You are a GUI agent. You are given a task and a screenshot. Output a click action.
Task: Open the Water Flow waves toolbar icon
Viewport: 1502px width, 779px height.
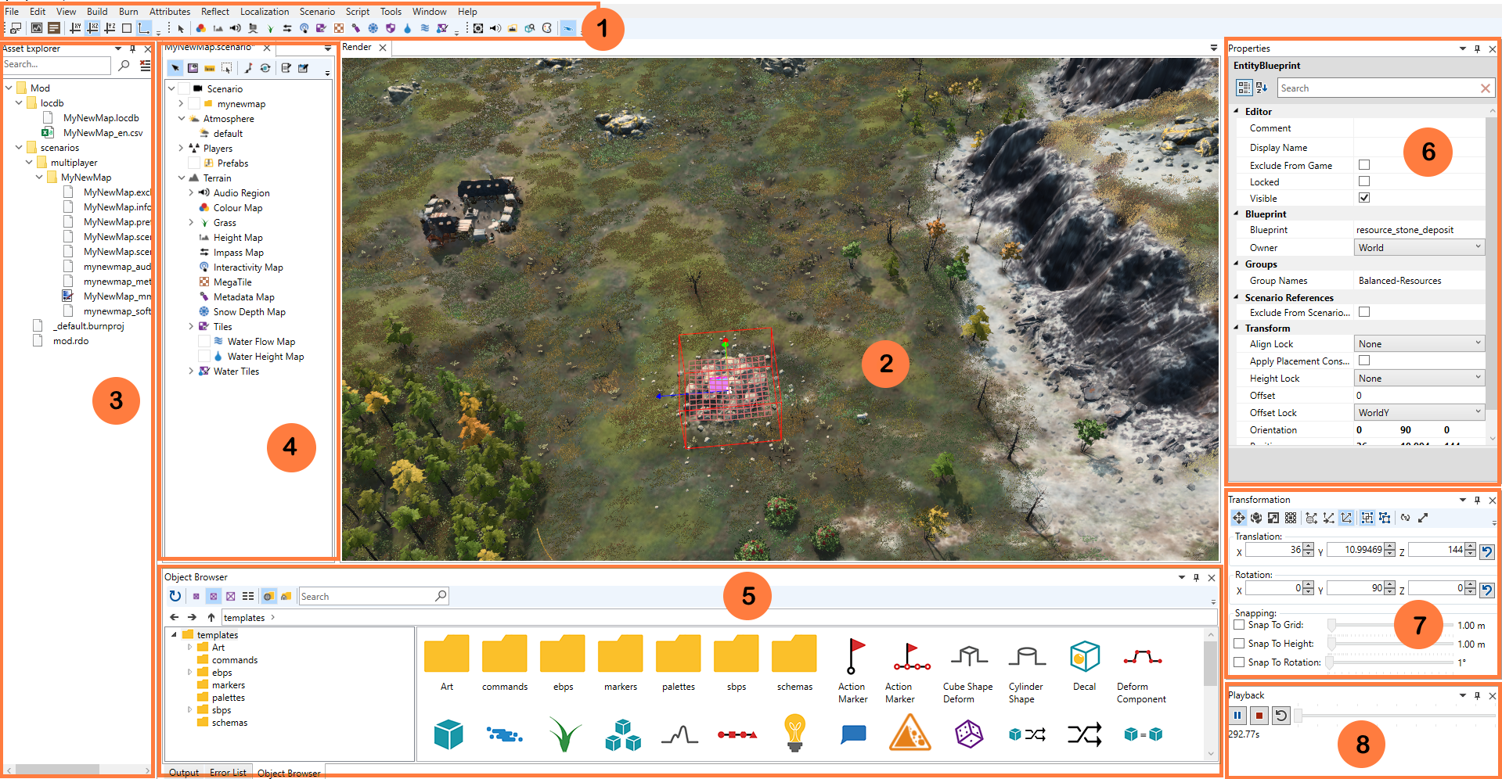pos(425,28)
